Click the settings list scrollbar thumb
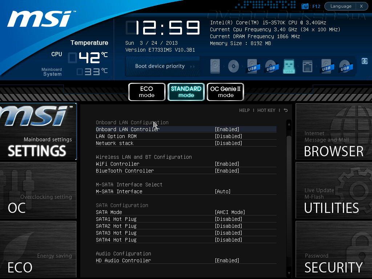This screenshot has width=372, height=279. (289, 196)
